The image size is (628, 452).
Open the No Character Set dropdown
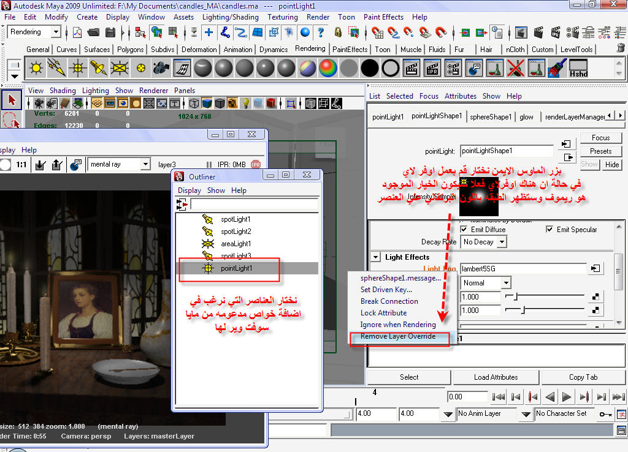tap(565, 413)
